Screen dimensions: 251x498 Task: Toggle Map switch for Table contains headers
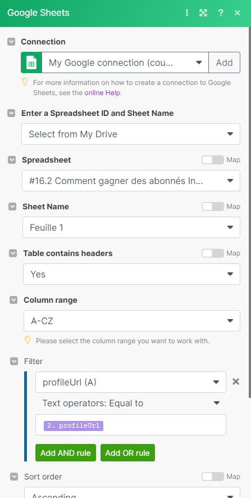point(213,253)
